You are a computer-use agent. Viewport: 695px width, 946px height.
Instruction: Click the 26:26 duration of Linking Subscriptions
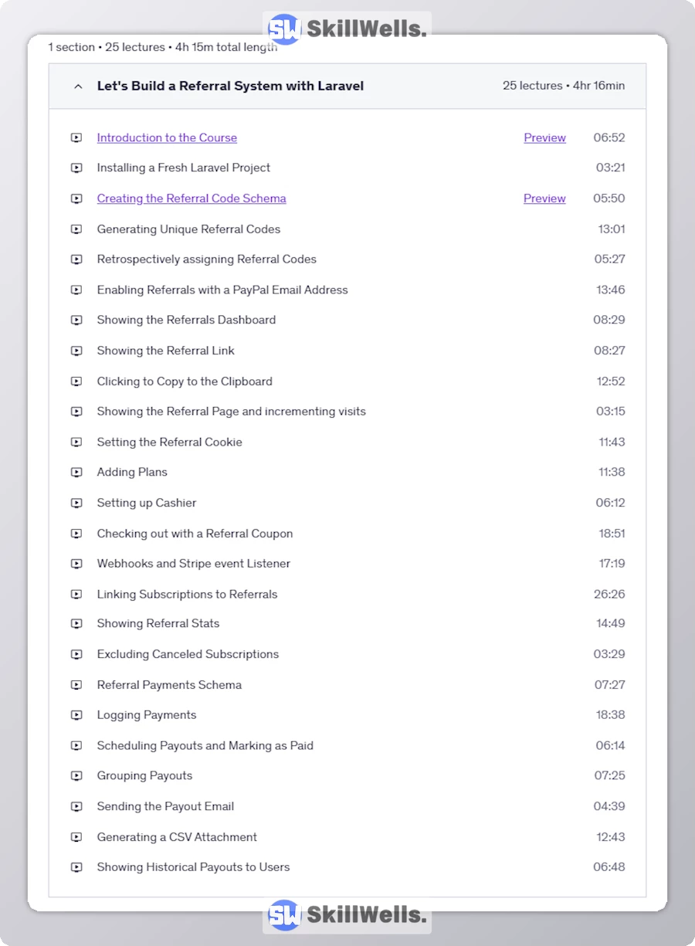pos(609,594)
